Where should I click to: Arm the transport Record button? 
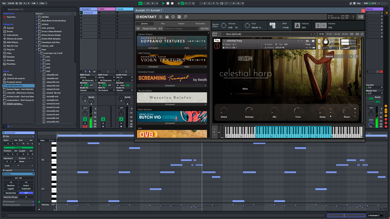172,3
